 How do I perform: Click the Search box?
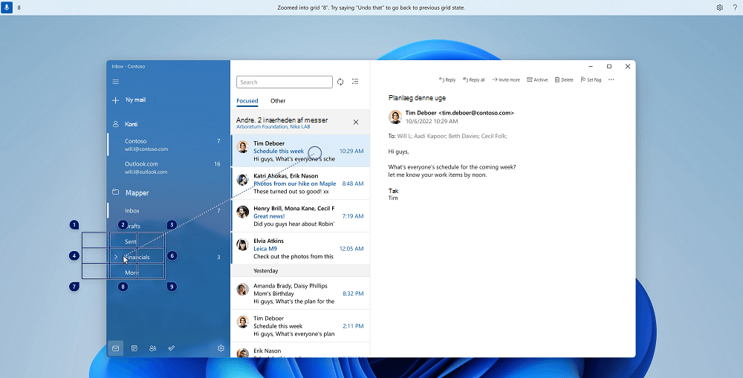(285, 82)
